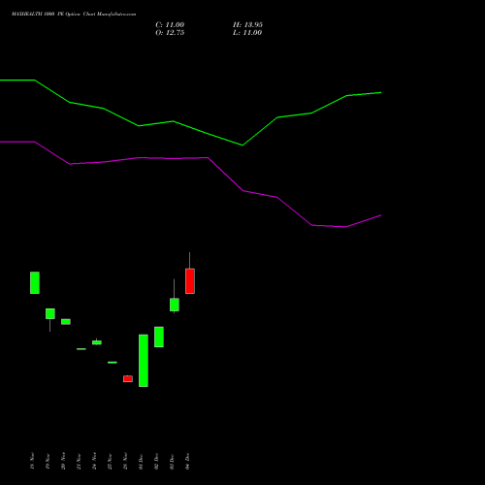Click the '18 Nov' date axis label

coord(32,461)
